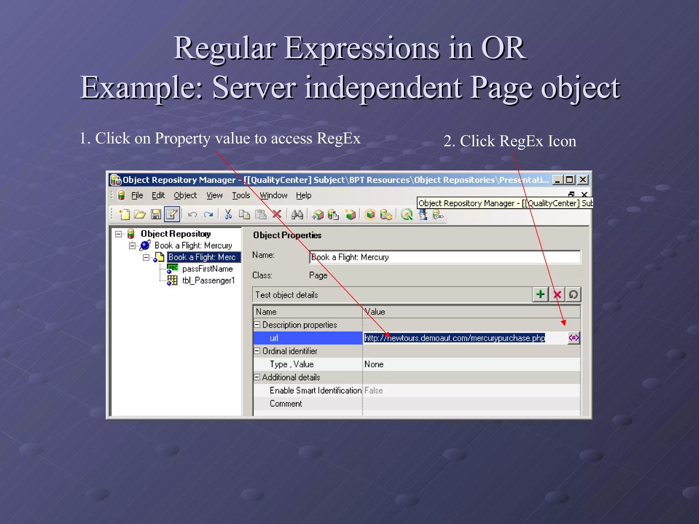Click the RegEx icon beside url value
The width and height of the screenshot is (699, 524).
(573, 338)
